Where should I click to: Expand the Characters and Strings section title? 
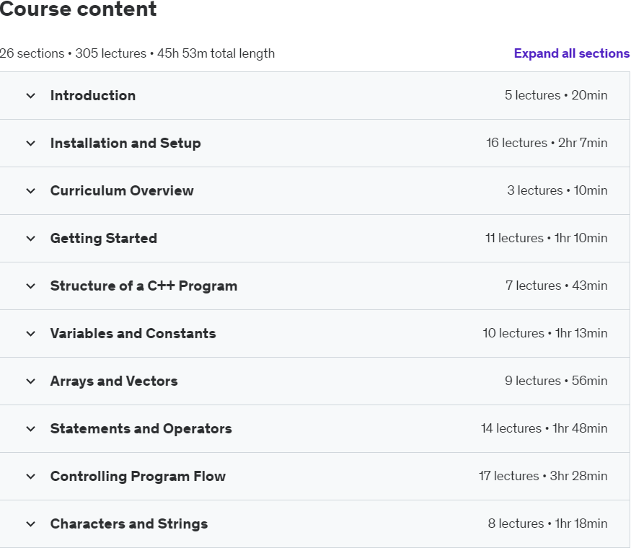point(129,524)
